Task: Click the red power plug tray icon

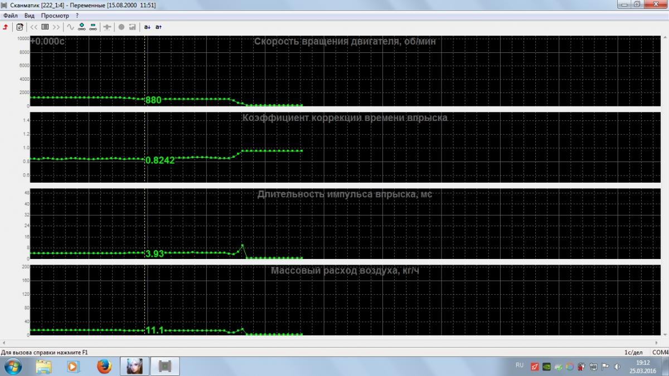Action: pyautogui.click(x=581, y=367)
